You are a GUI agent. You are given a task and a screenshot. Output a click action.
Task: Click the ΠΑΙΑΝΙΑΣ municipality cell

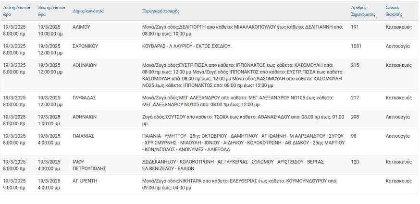click(83, 136)
